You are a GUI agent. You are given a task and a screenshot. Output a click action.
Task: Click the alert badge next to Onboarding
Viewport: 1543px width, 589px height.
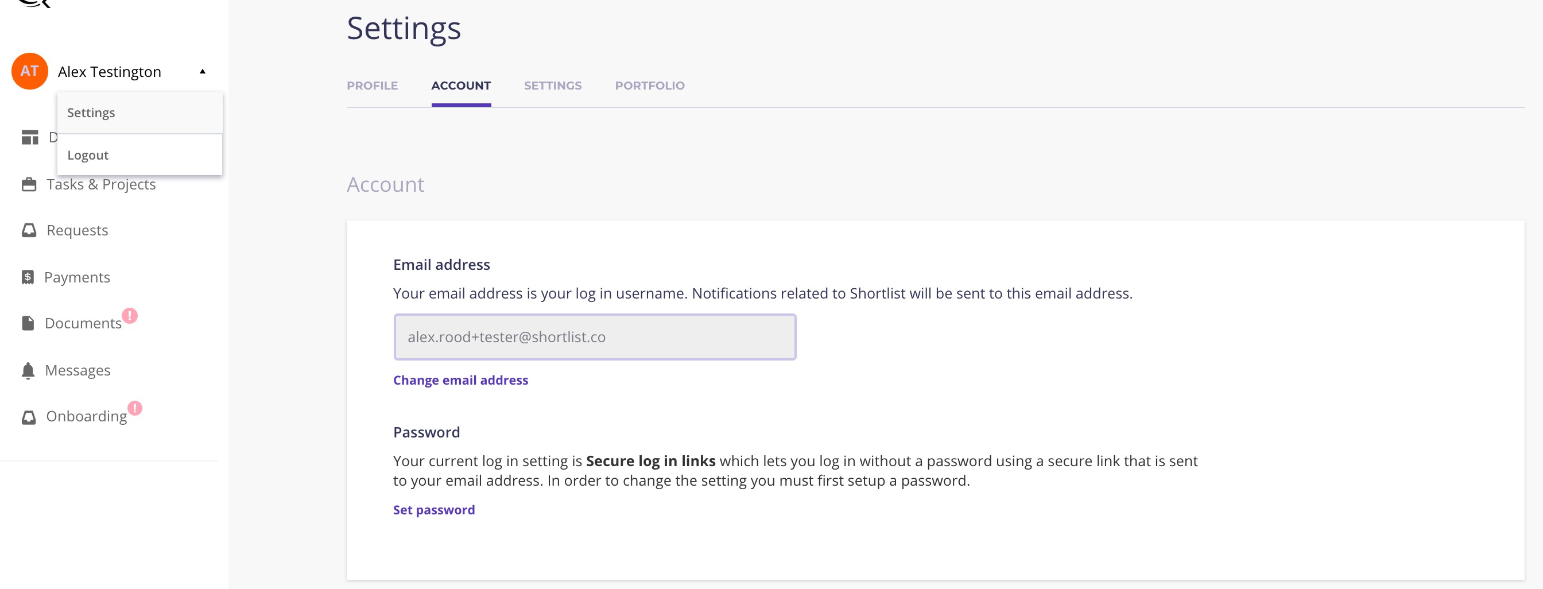[135, 408]
